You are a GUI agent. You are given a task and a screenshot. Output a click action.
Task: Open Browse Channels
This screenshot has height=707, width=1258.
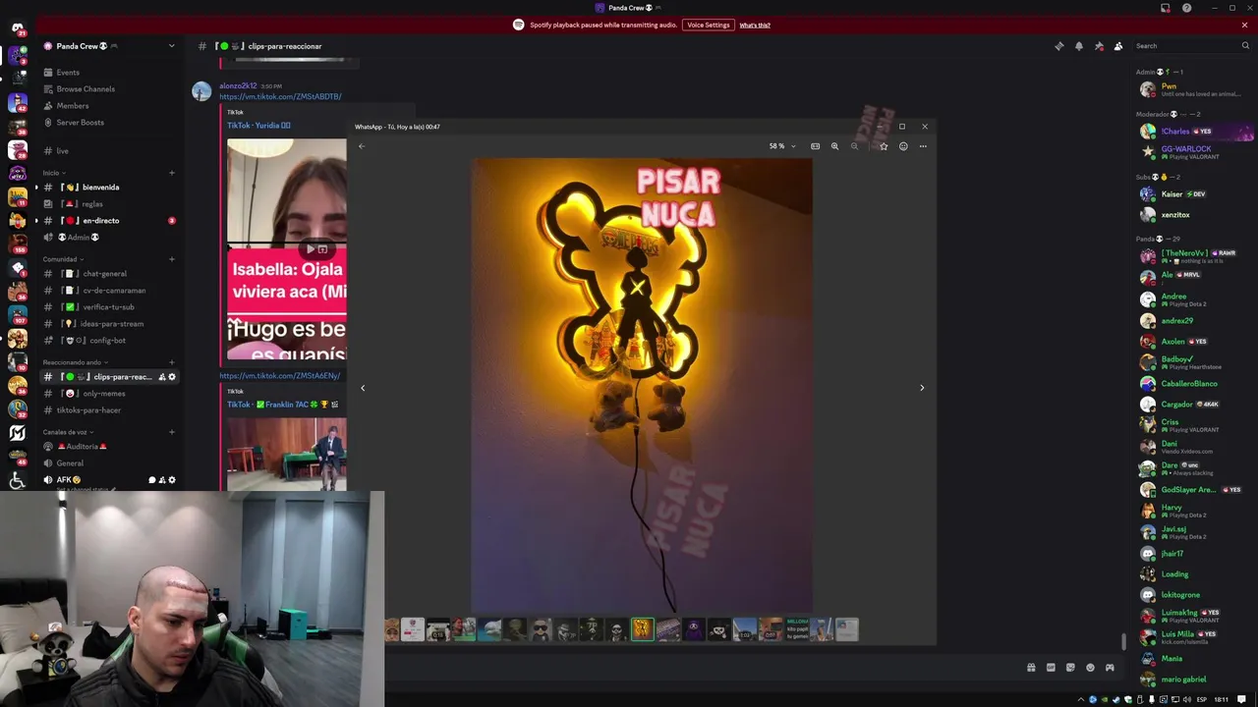86,89
